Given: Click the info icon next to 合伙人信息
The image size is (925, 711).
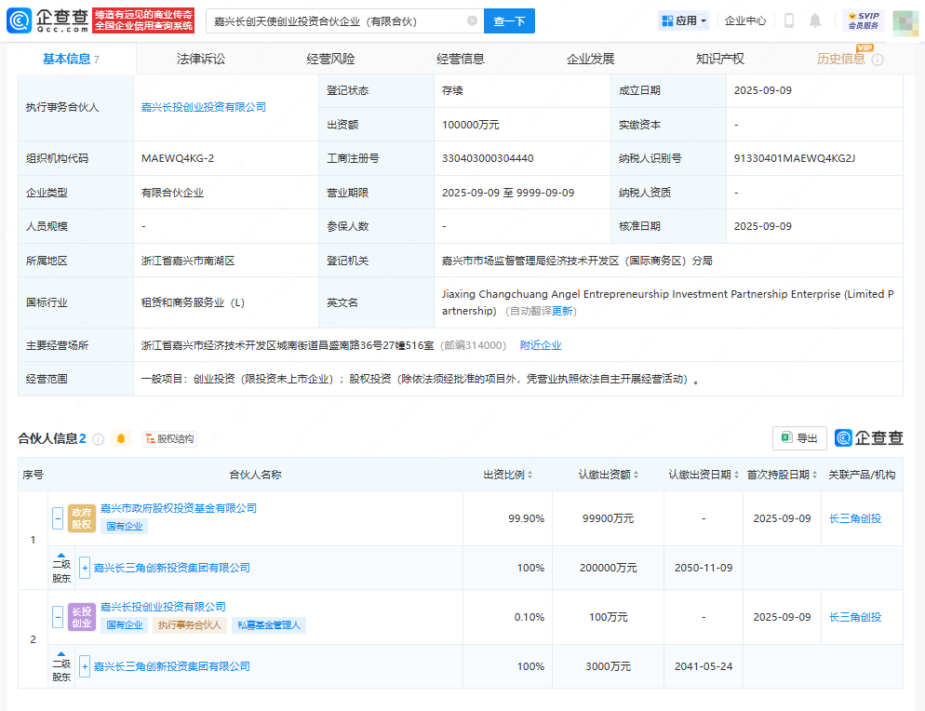Looking at the screenshot, I should [x=98, y=439].
